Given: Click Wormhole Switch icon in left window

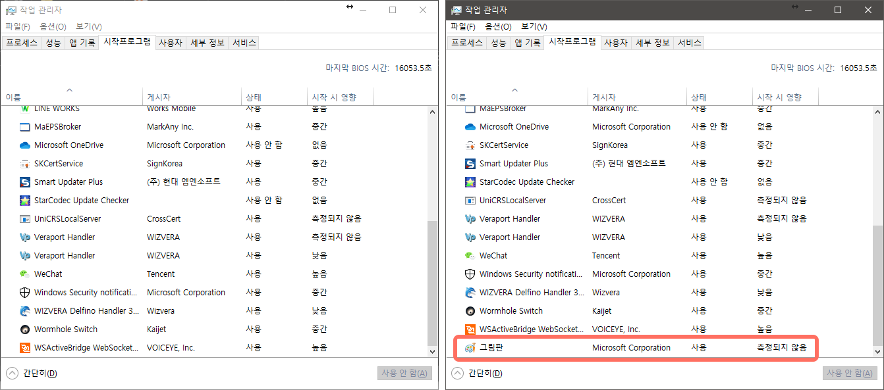Looking at the screenshot, I should [25, 329].
